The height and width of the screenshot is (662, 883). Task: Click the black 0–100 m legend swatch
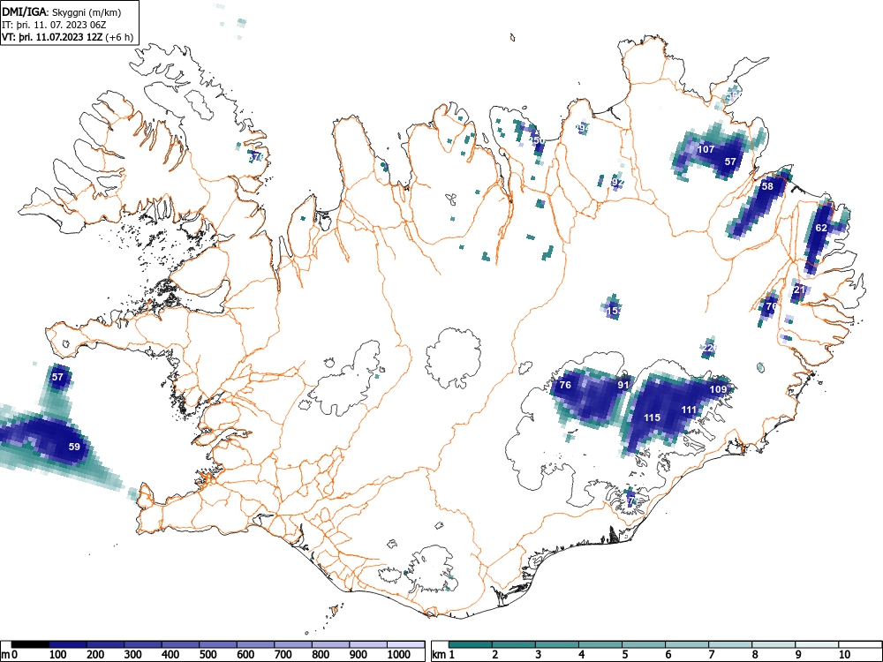30,644
